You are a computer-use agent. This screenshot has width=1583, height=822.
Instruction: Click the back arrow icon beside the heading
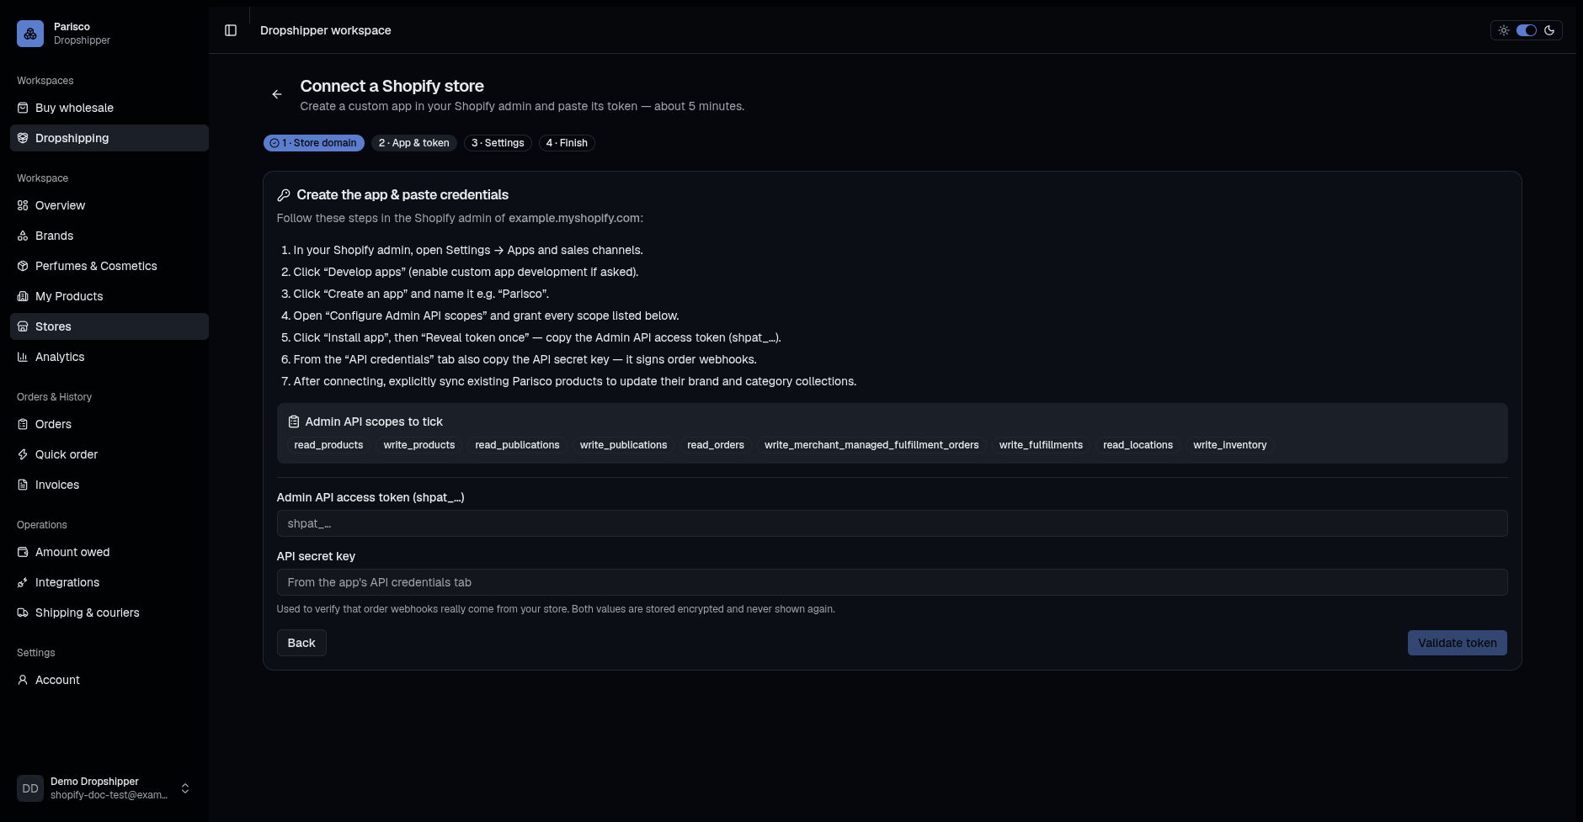point(277,94)
